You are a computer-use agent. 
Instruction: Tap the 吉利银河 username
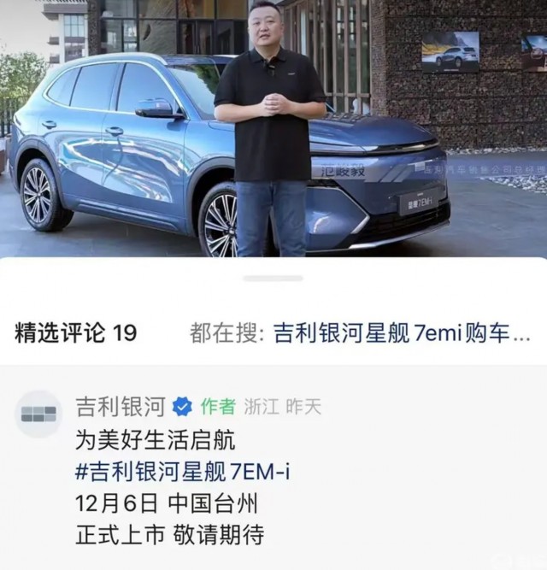coord(121,407)
